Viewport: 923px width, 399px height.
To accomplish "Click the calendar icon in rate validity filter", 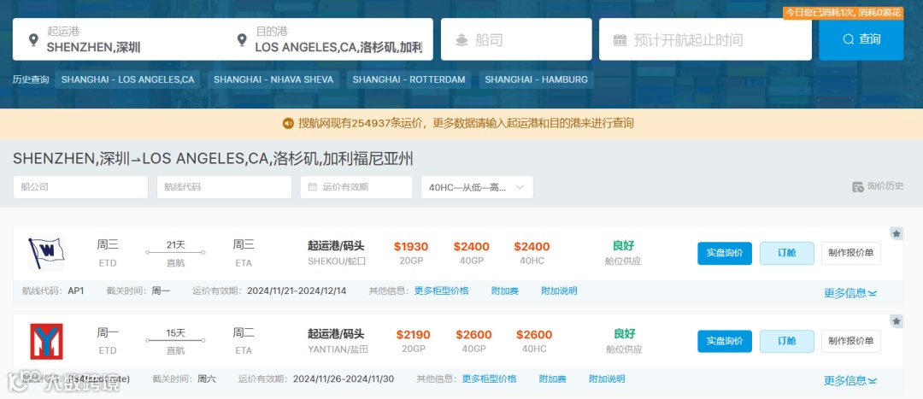I will [x=313, y=187].
